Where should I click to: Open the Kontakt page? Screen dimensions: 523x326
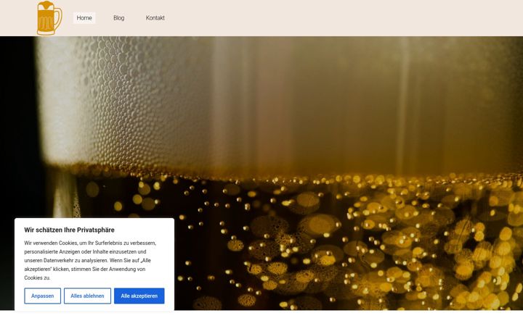coord(155,18)
